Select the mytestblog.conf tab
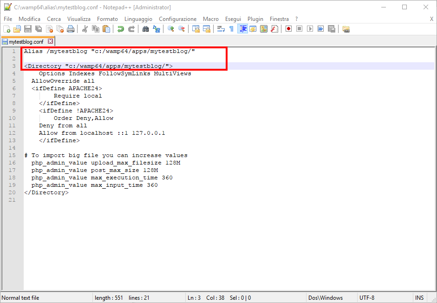 click(x=26, y=42)
